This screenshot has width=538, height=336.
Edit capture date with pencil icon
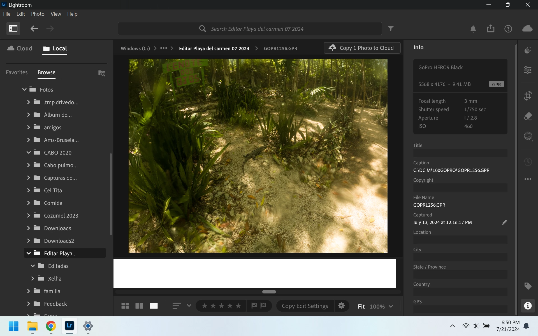pos(504,222)
